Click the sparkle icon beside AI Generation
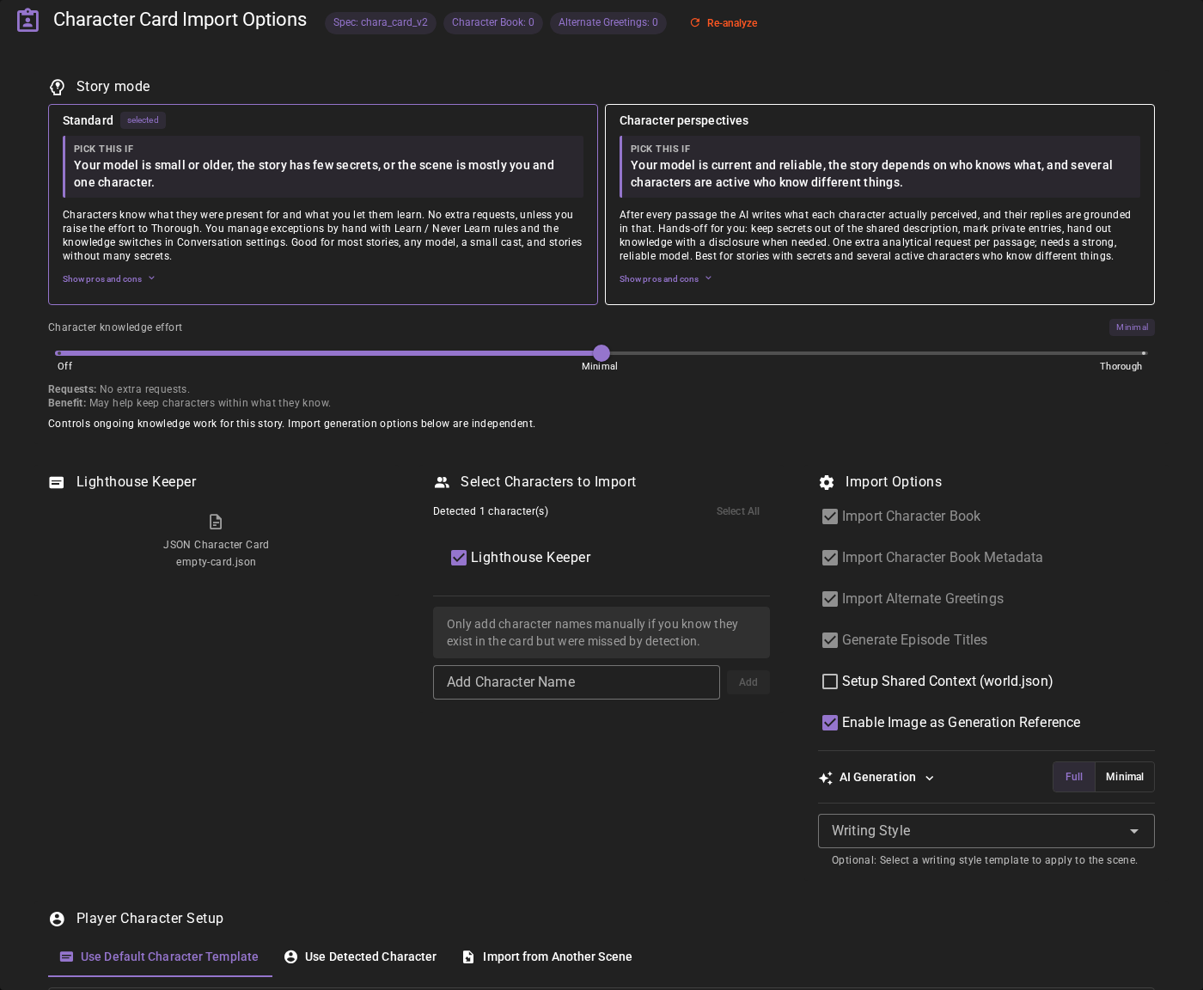1203x990 pixels. [x=826, y=778]
